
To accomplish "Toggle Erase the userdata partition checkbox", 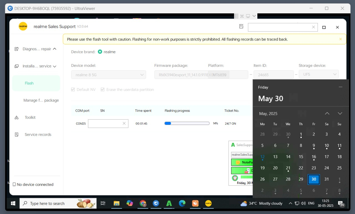I will 103,90.
